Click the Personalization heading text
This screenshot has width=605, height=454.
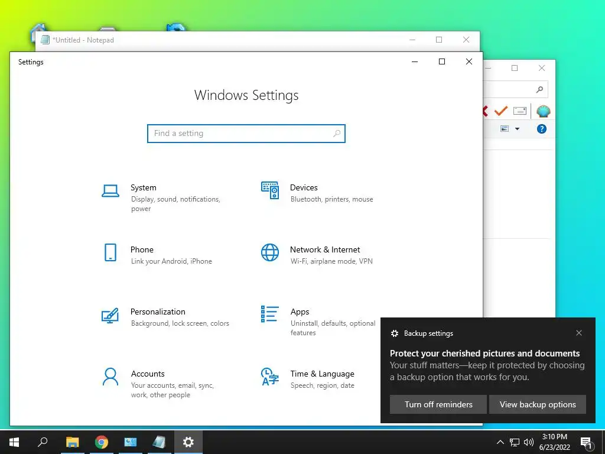point(158,312)
